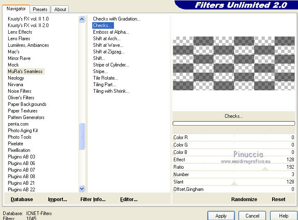Select MuRa's Seamless category
The height and width of the screenshot is (220, 298).
[26, 71]
